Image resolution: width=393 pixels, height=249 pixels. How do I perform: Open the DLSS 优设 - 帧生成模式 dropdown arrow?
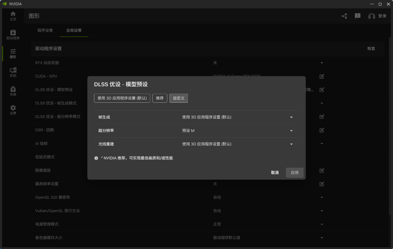[x=322, y=103]
